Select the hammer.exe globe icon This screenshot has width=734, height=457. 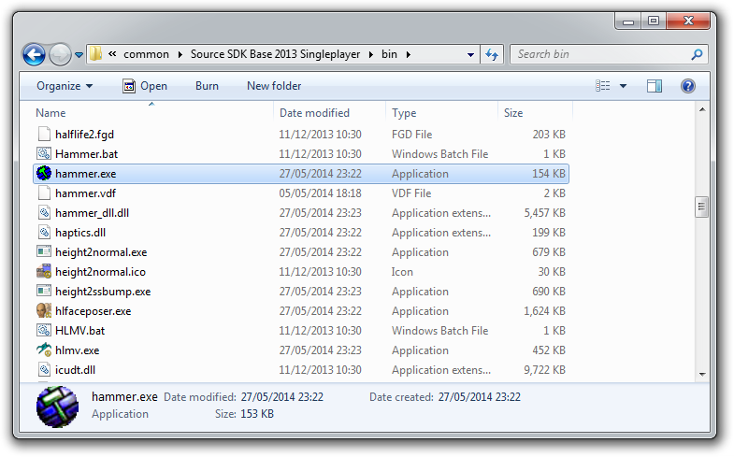coord(44,174)
